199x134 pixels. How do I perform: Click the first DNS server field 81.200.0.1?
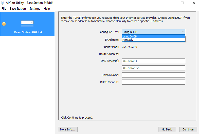tap(154, 61)
